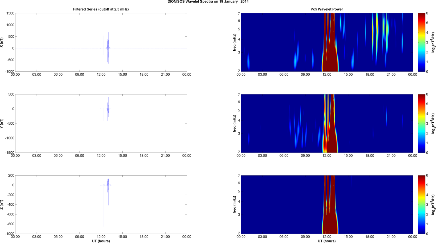
Task: Click the "UT (hours)" label under the wavelet power column
Action: (327, 241)
